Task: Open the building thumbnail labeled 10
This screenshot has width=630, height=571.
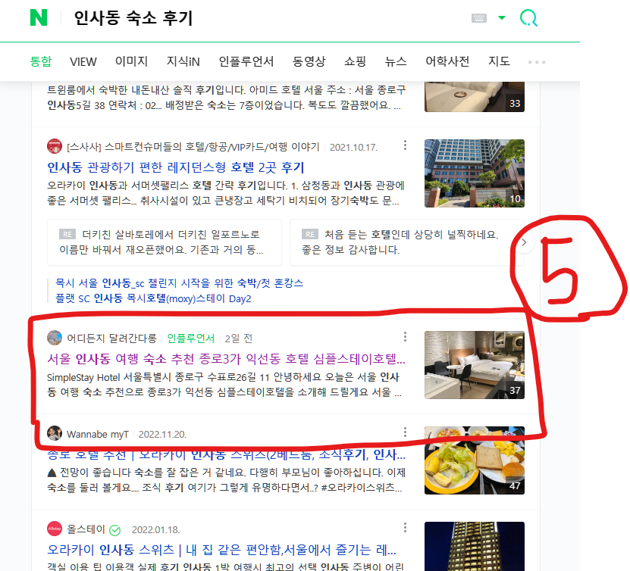Action: tap(474, 173)
